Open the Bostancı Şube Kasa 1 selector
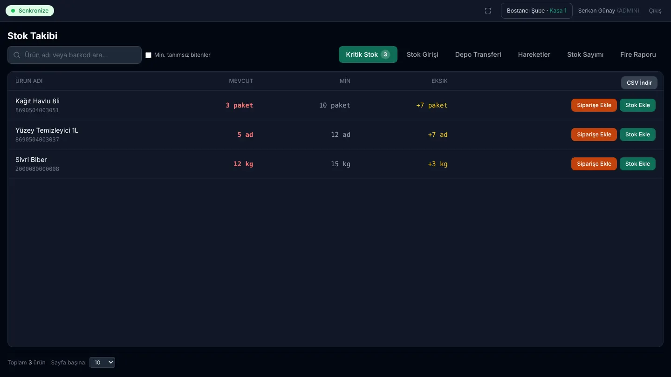The height and width of the screenshot is (377, 671). [537, 11]
